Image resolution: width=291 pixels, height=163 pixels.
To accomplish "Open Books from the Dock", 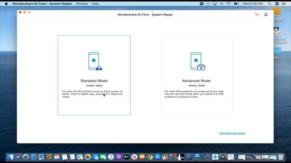I will [142, 157].
